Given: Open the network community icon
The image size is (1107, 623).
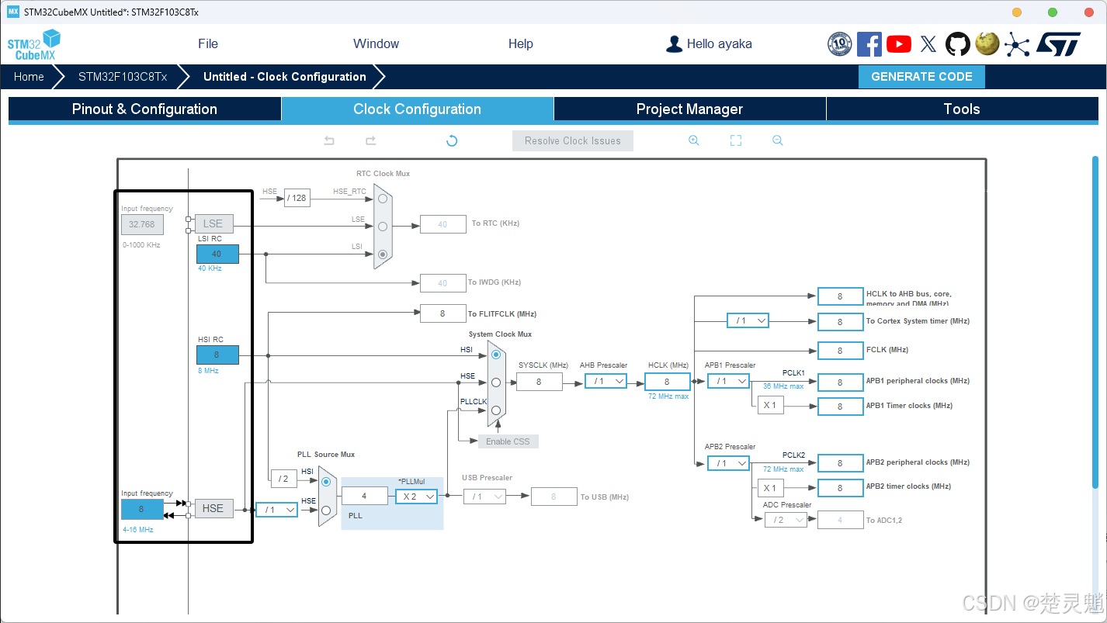Looking at the screenshot, I should [1017, 44].
